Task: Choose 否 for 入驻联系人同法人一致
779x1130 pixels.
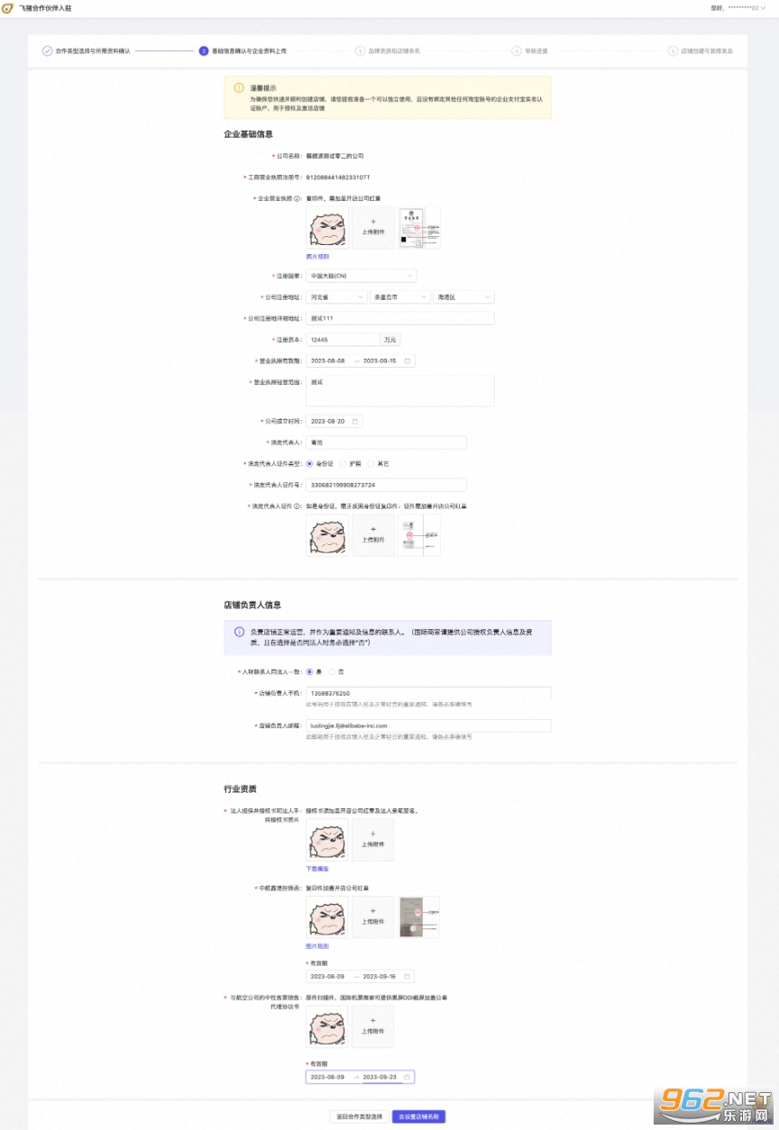Action: (331, 671)
